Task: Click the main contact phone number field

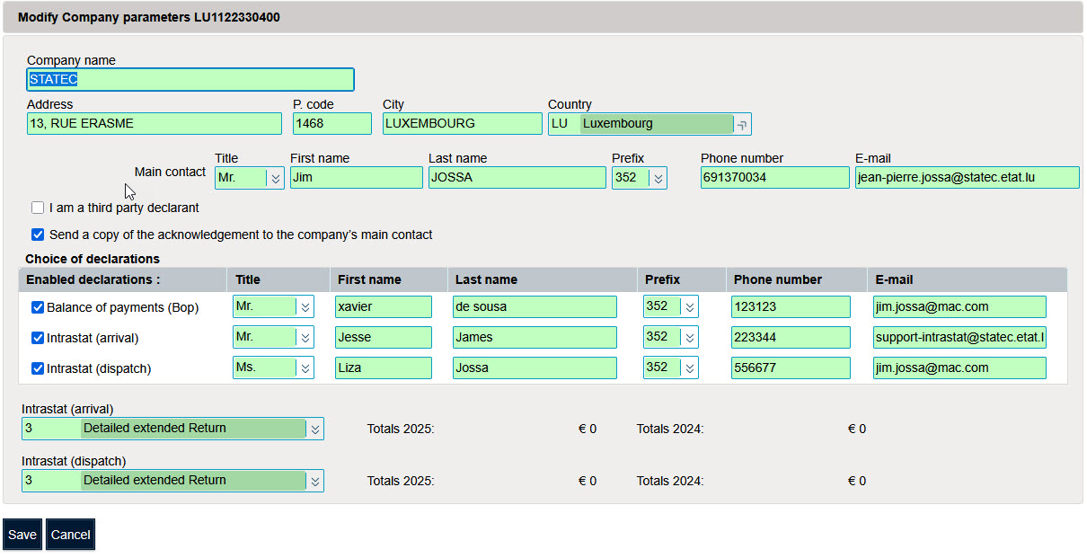Action: [x=774, y=177]
